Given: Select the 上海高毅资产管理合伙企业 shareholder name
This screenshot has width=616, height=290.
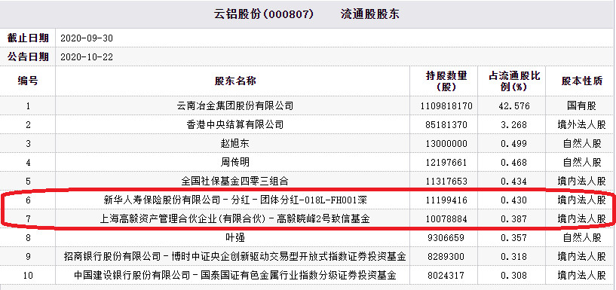Looking at the screenshot, I should click(235, 219).
